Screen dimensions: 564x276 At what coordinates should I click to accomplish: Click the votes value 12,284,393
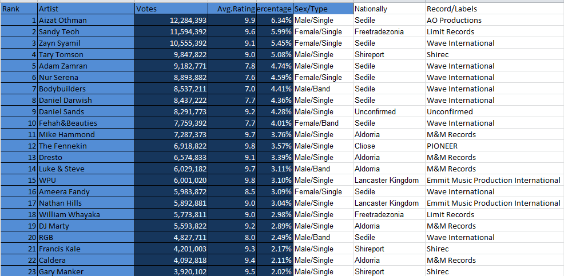pyautogui.click(x=172, y=20)
